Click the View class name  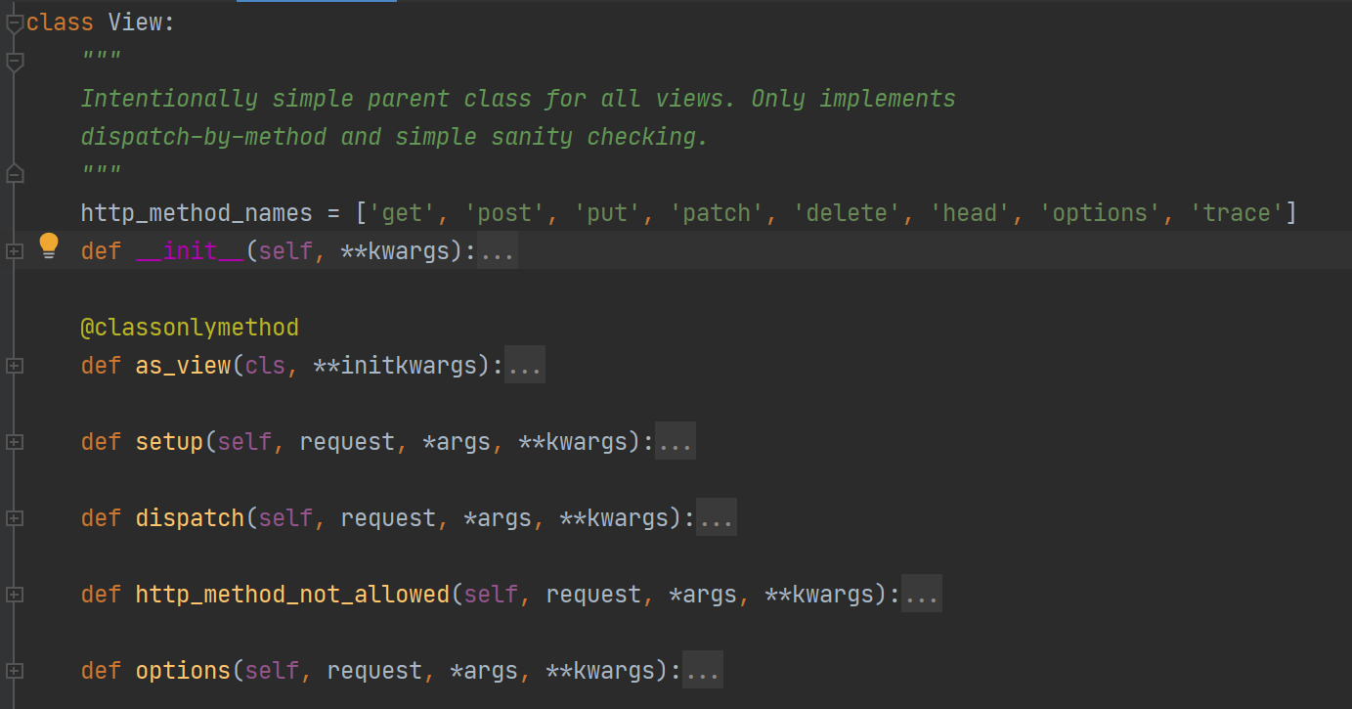pyautogui.click(x=135, y=22)
